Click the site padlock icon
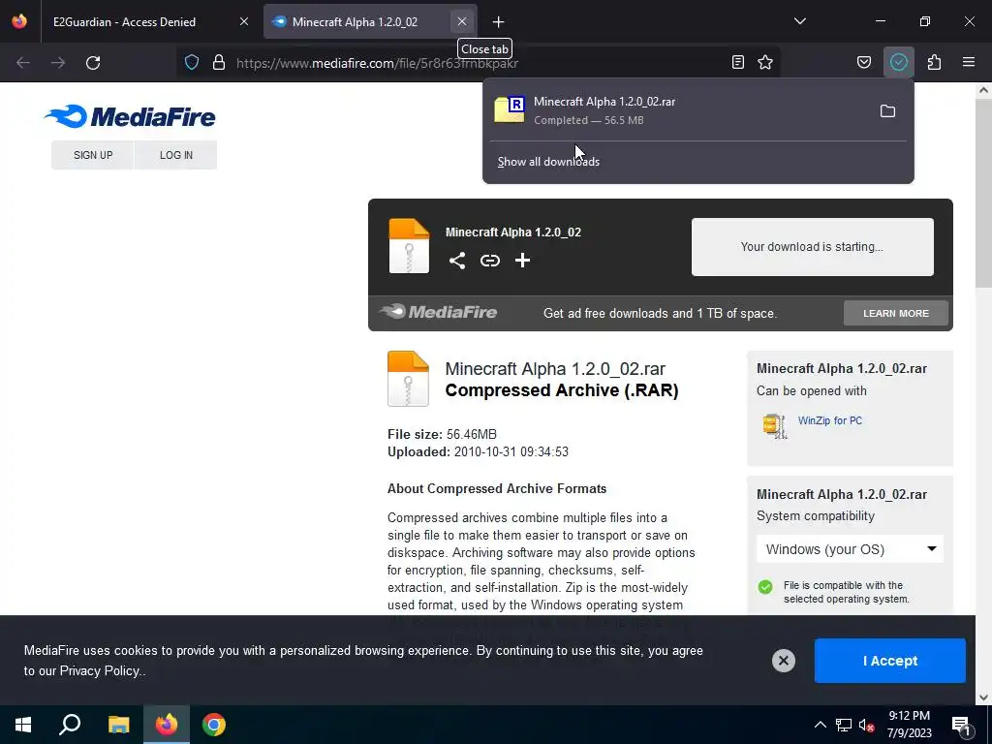The width and height of the screenshot is (992, 744). tap(219, 63)
